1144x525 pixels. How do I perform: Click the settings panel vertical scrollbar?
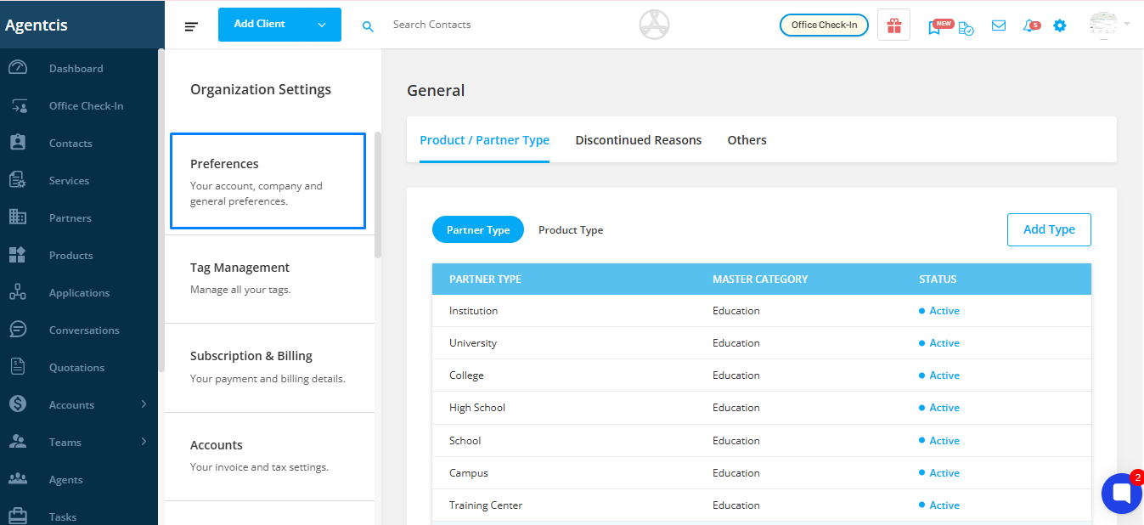(378, 195)
